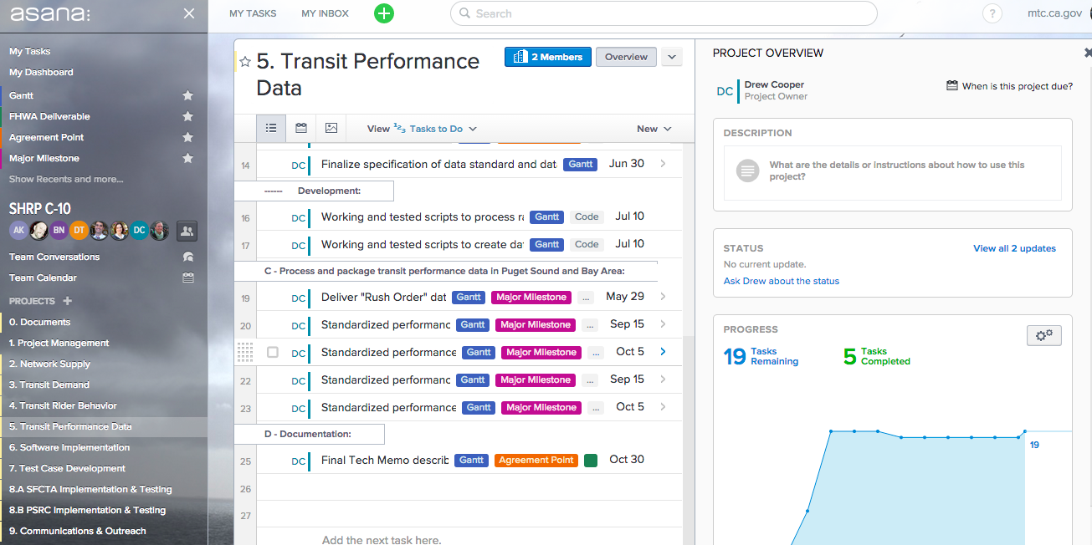Click the Team Conversations icon
1092x545 pixels.
pos(188,257)
